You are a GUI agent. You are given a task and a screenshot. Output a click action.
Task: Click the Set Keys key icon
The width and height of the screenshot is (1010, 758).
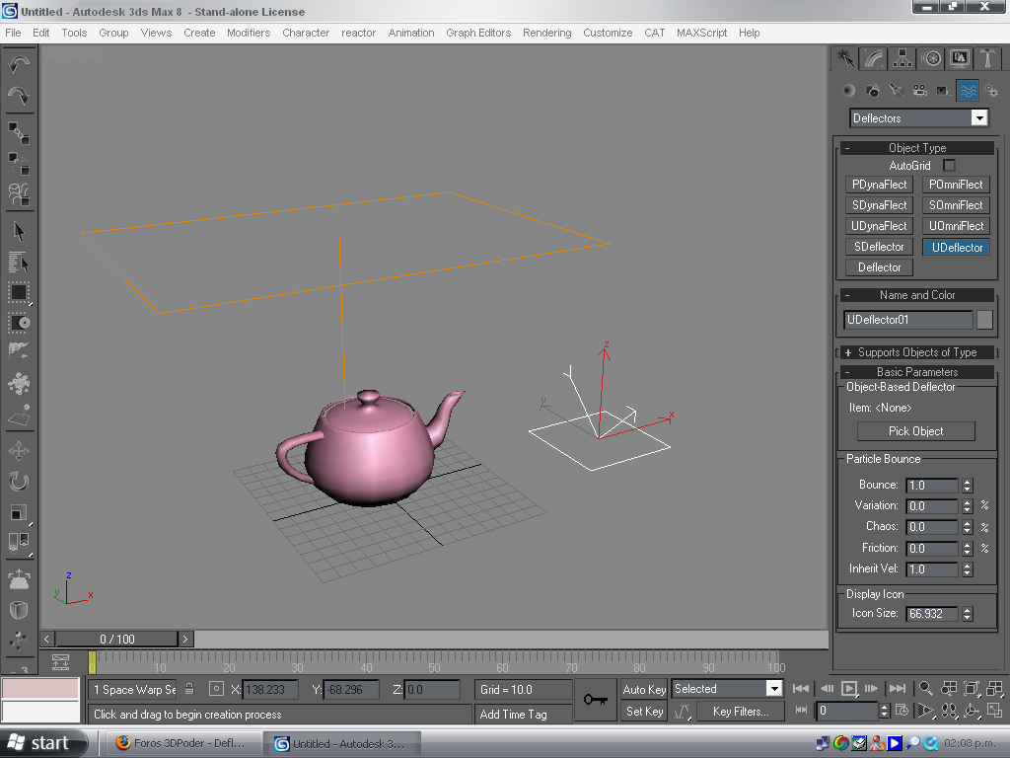click(x=595, y=700)
